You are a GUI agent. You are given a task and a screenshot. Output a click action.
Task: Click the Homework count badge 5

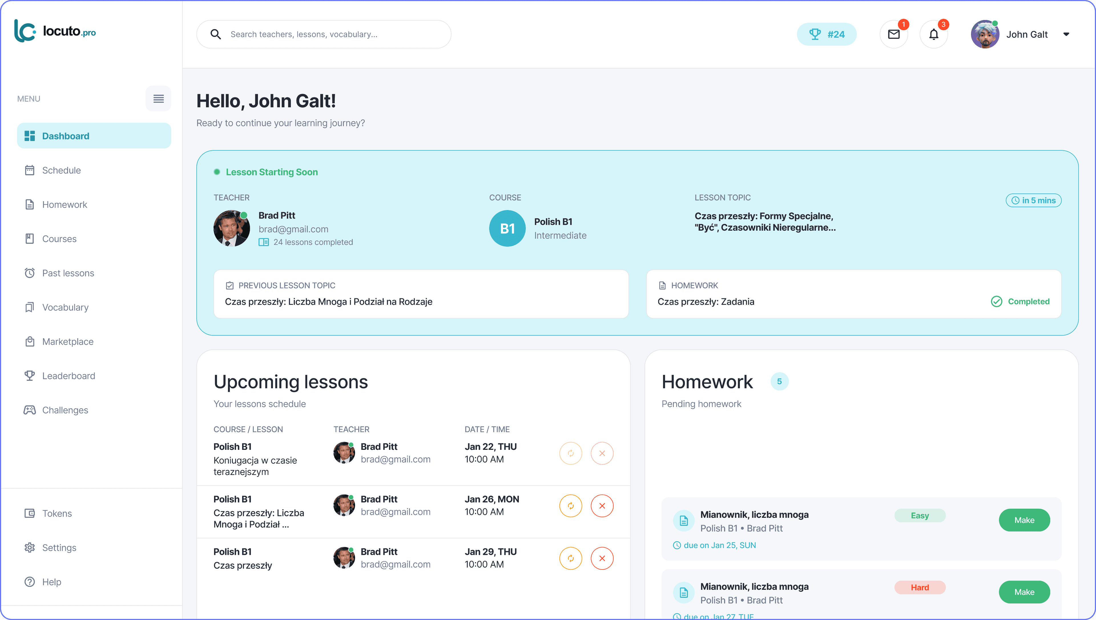779,382
